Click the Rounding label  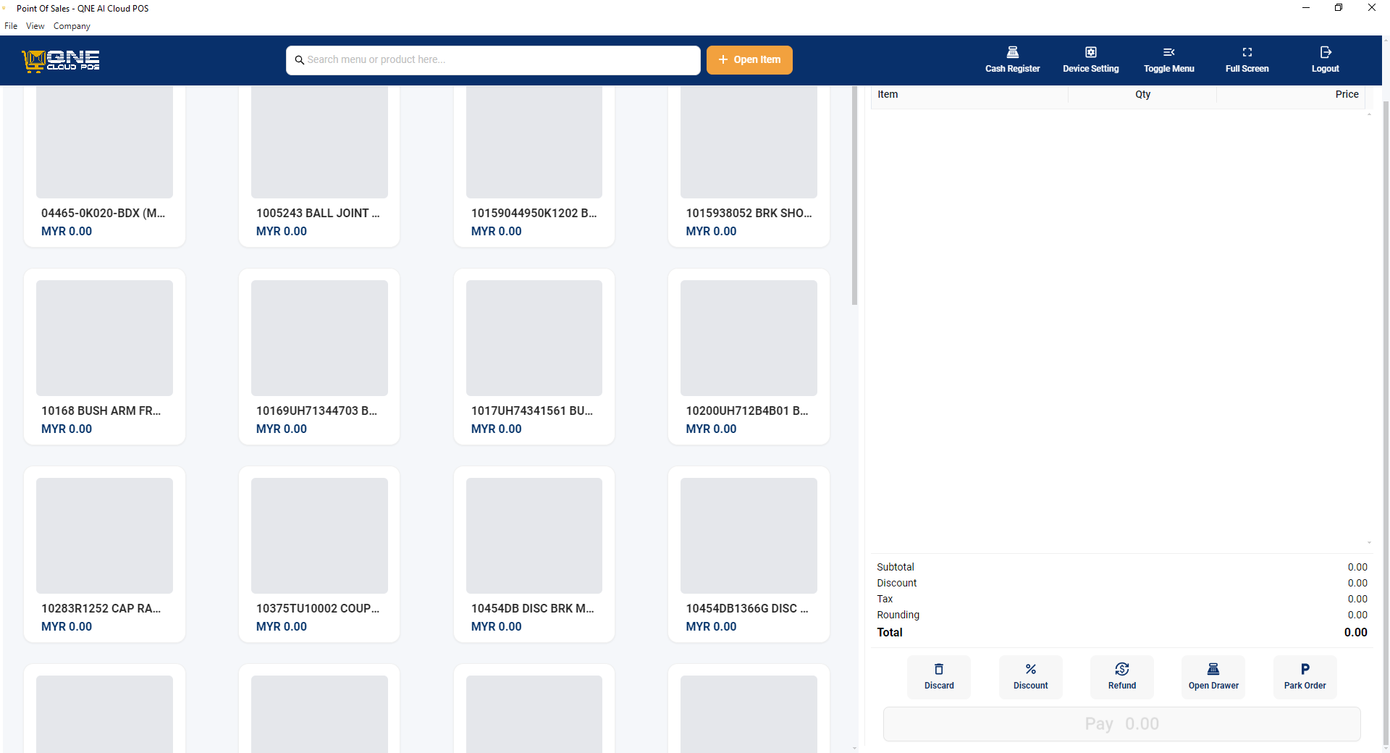pos(898,615)
